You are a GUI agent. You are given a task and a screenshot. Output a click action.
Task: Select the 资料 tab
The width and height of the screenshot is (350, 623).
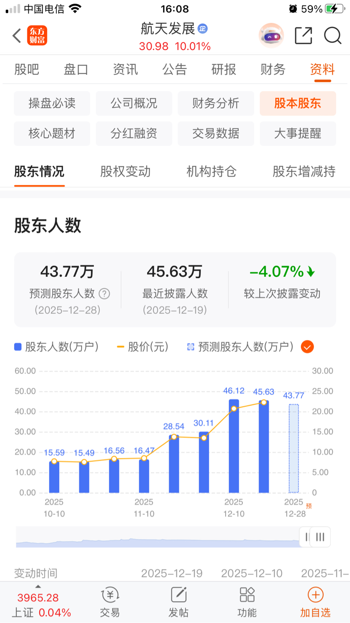(x=323, y=69)
